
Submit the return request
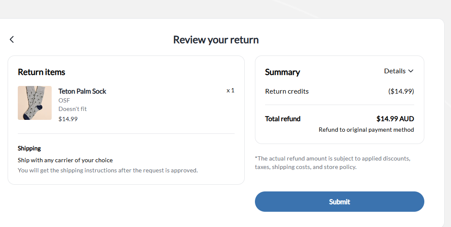[x=339, y=202]
